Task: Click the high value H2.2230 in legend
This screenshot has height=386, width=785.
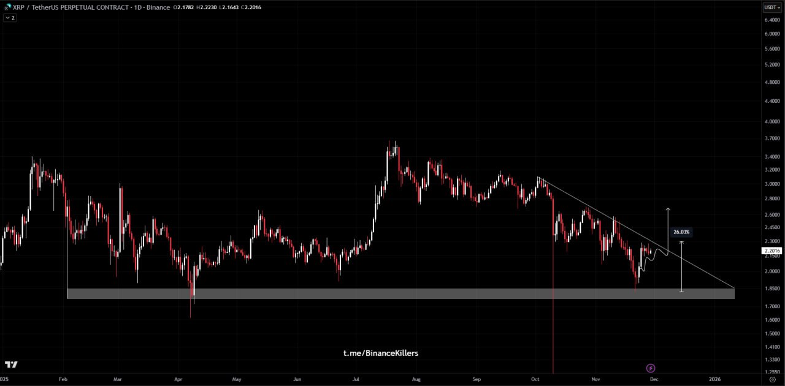Action: coord(206,7)
